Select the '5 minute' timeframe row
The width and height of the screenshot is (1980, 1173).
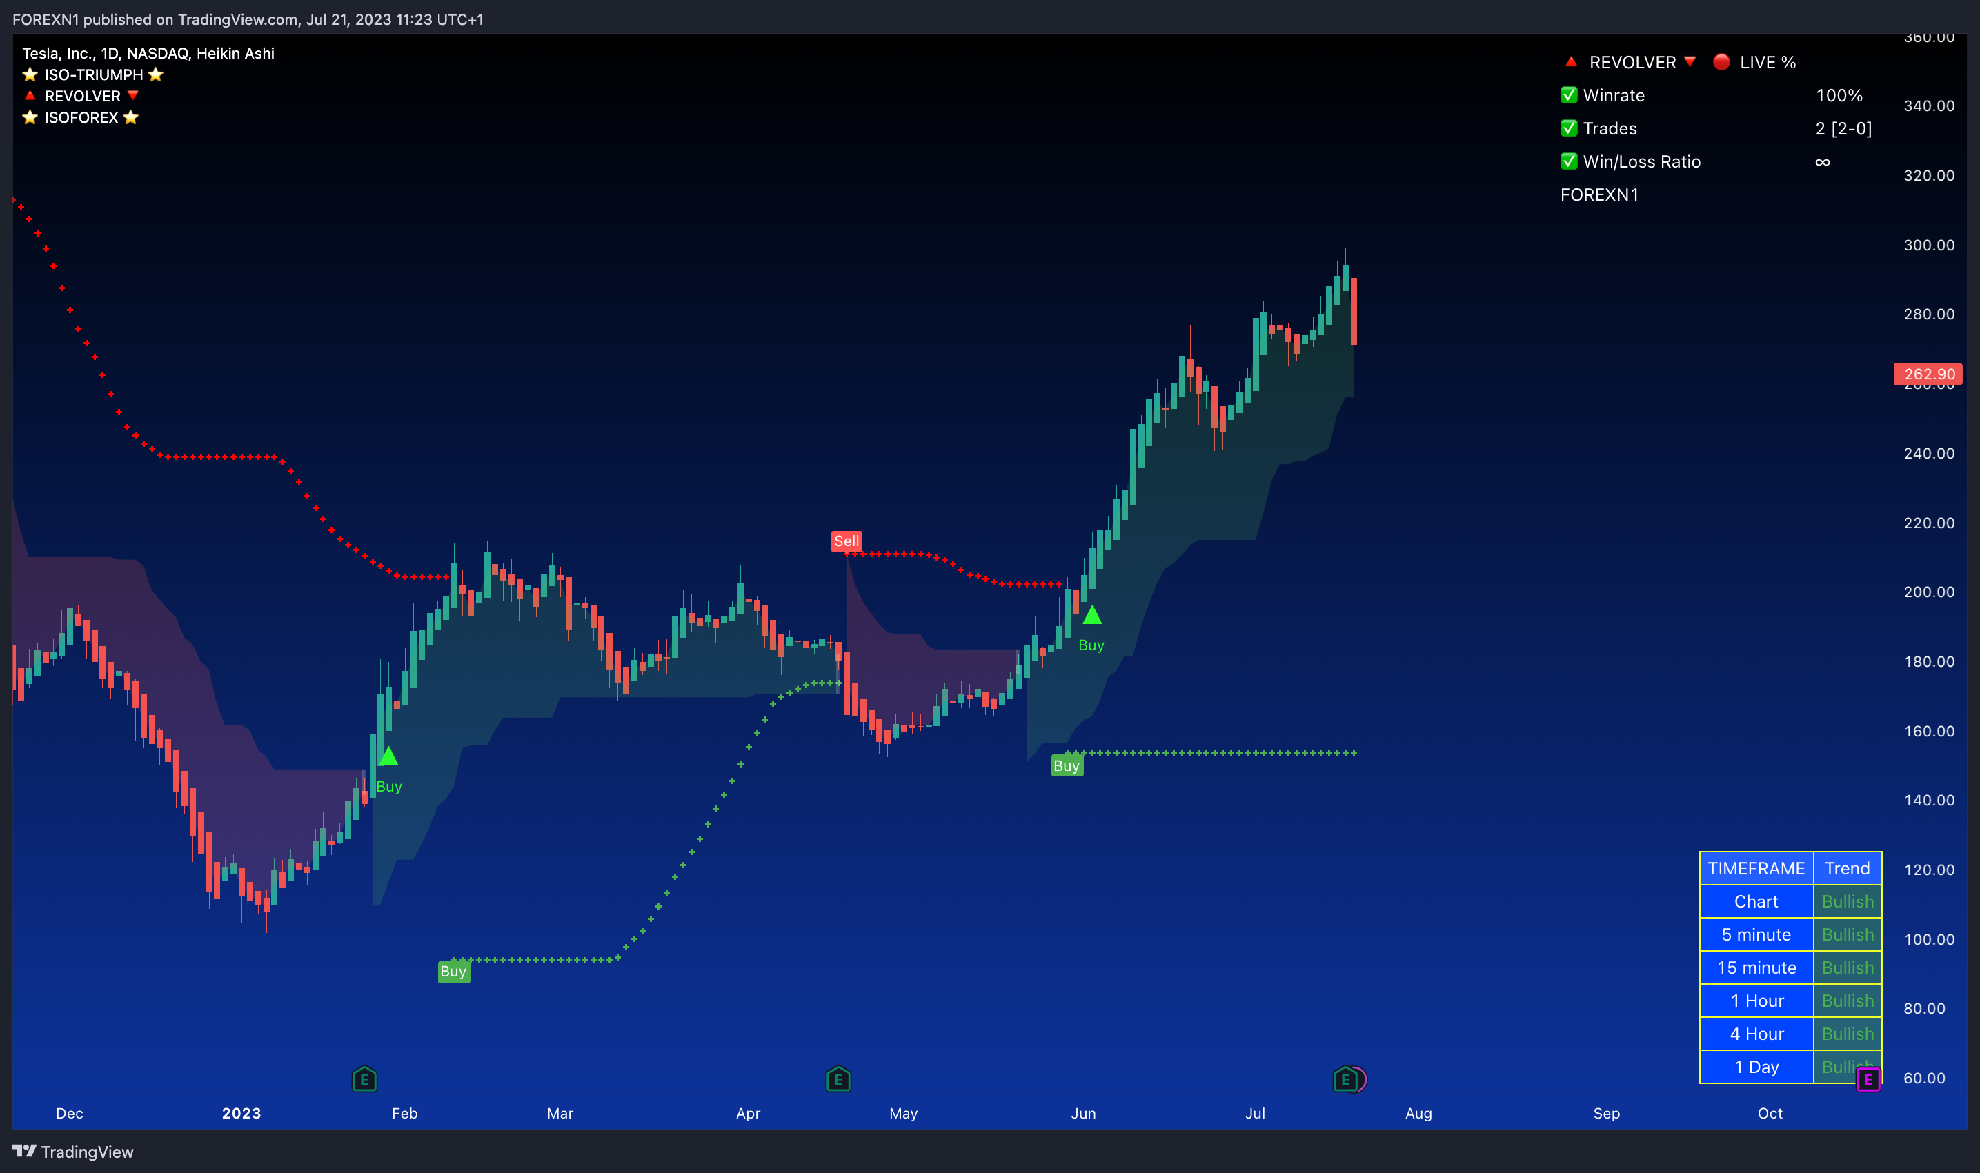[x=1790, y=935]
